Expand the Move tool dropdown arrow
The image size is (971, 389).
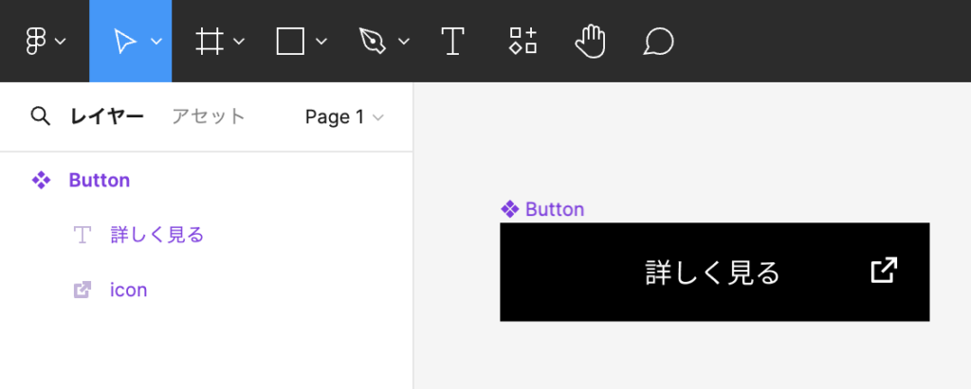(156, 42)
